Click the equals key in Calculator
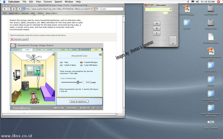223x139 pixels. [173, 41]
